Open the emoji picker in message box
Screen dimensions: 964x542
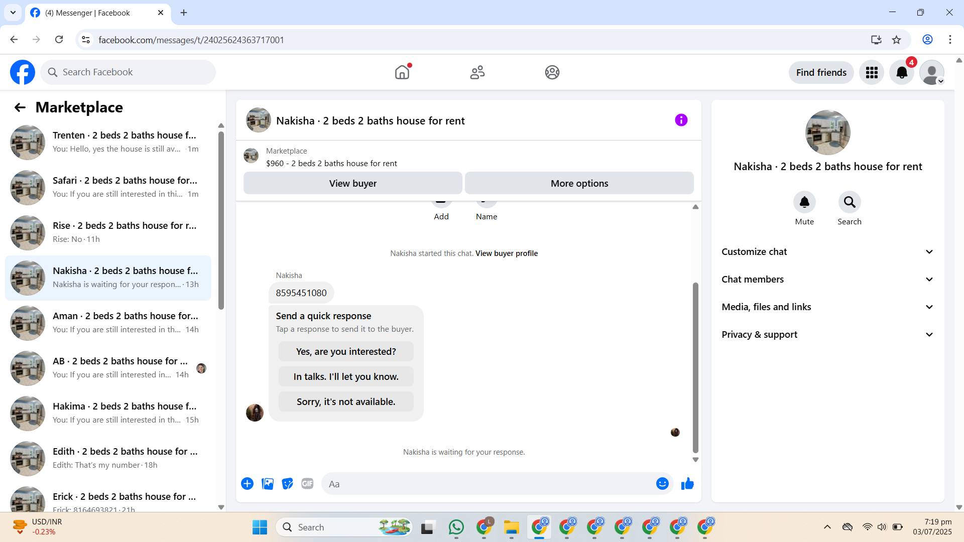click(662, 484)
